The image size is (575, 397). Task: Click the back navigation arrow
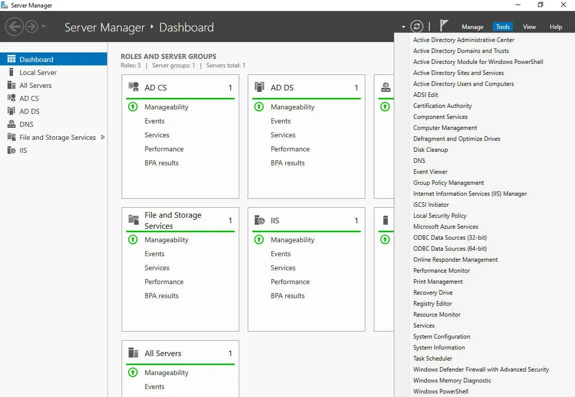click(x=15, y=26)
